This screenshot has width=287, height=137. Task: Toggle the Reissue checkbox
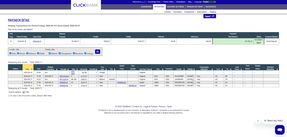point(27,54)
